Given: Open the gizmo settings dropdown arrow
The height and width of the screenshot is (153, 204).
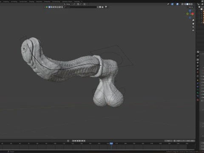Looking at the screenshot, I should (175, 4).
